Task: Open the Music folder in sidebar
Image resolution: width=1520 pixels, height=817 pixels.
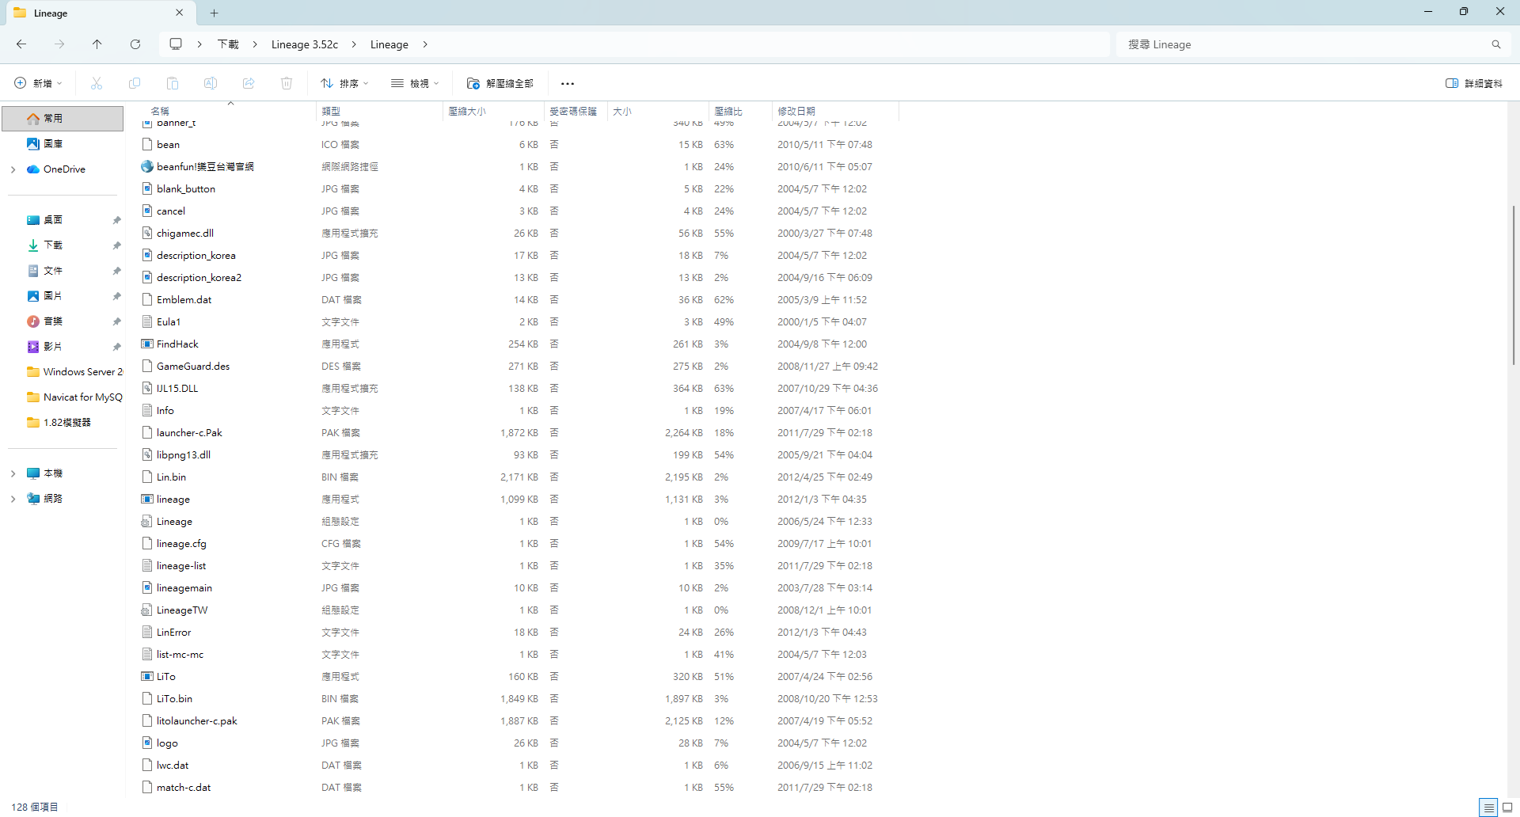Action: [44, 321]
